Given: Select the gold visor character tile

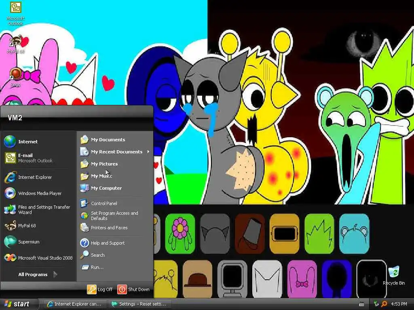Looking at the screenshot, I should [284, 234].
